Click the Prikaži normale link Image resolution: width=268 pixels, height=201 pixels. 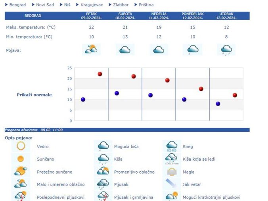tap(34, 95)
